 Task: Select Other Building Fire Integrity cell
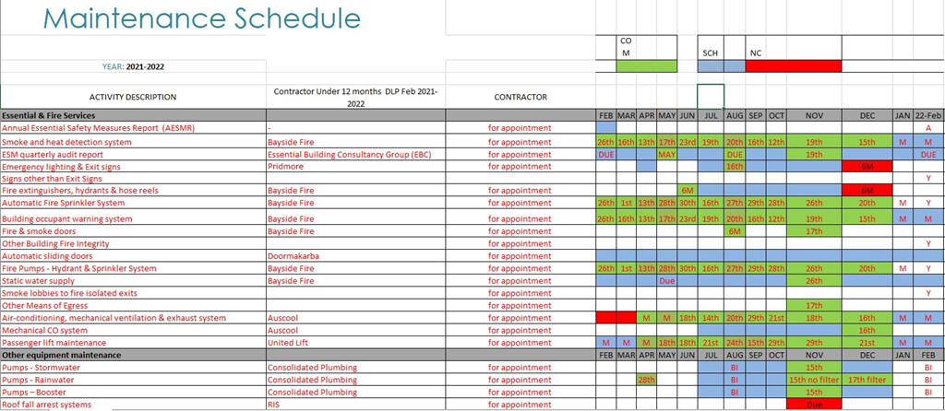click(x=133, y=243)
